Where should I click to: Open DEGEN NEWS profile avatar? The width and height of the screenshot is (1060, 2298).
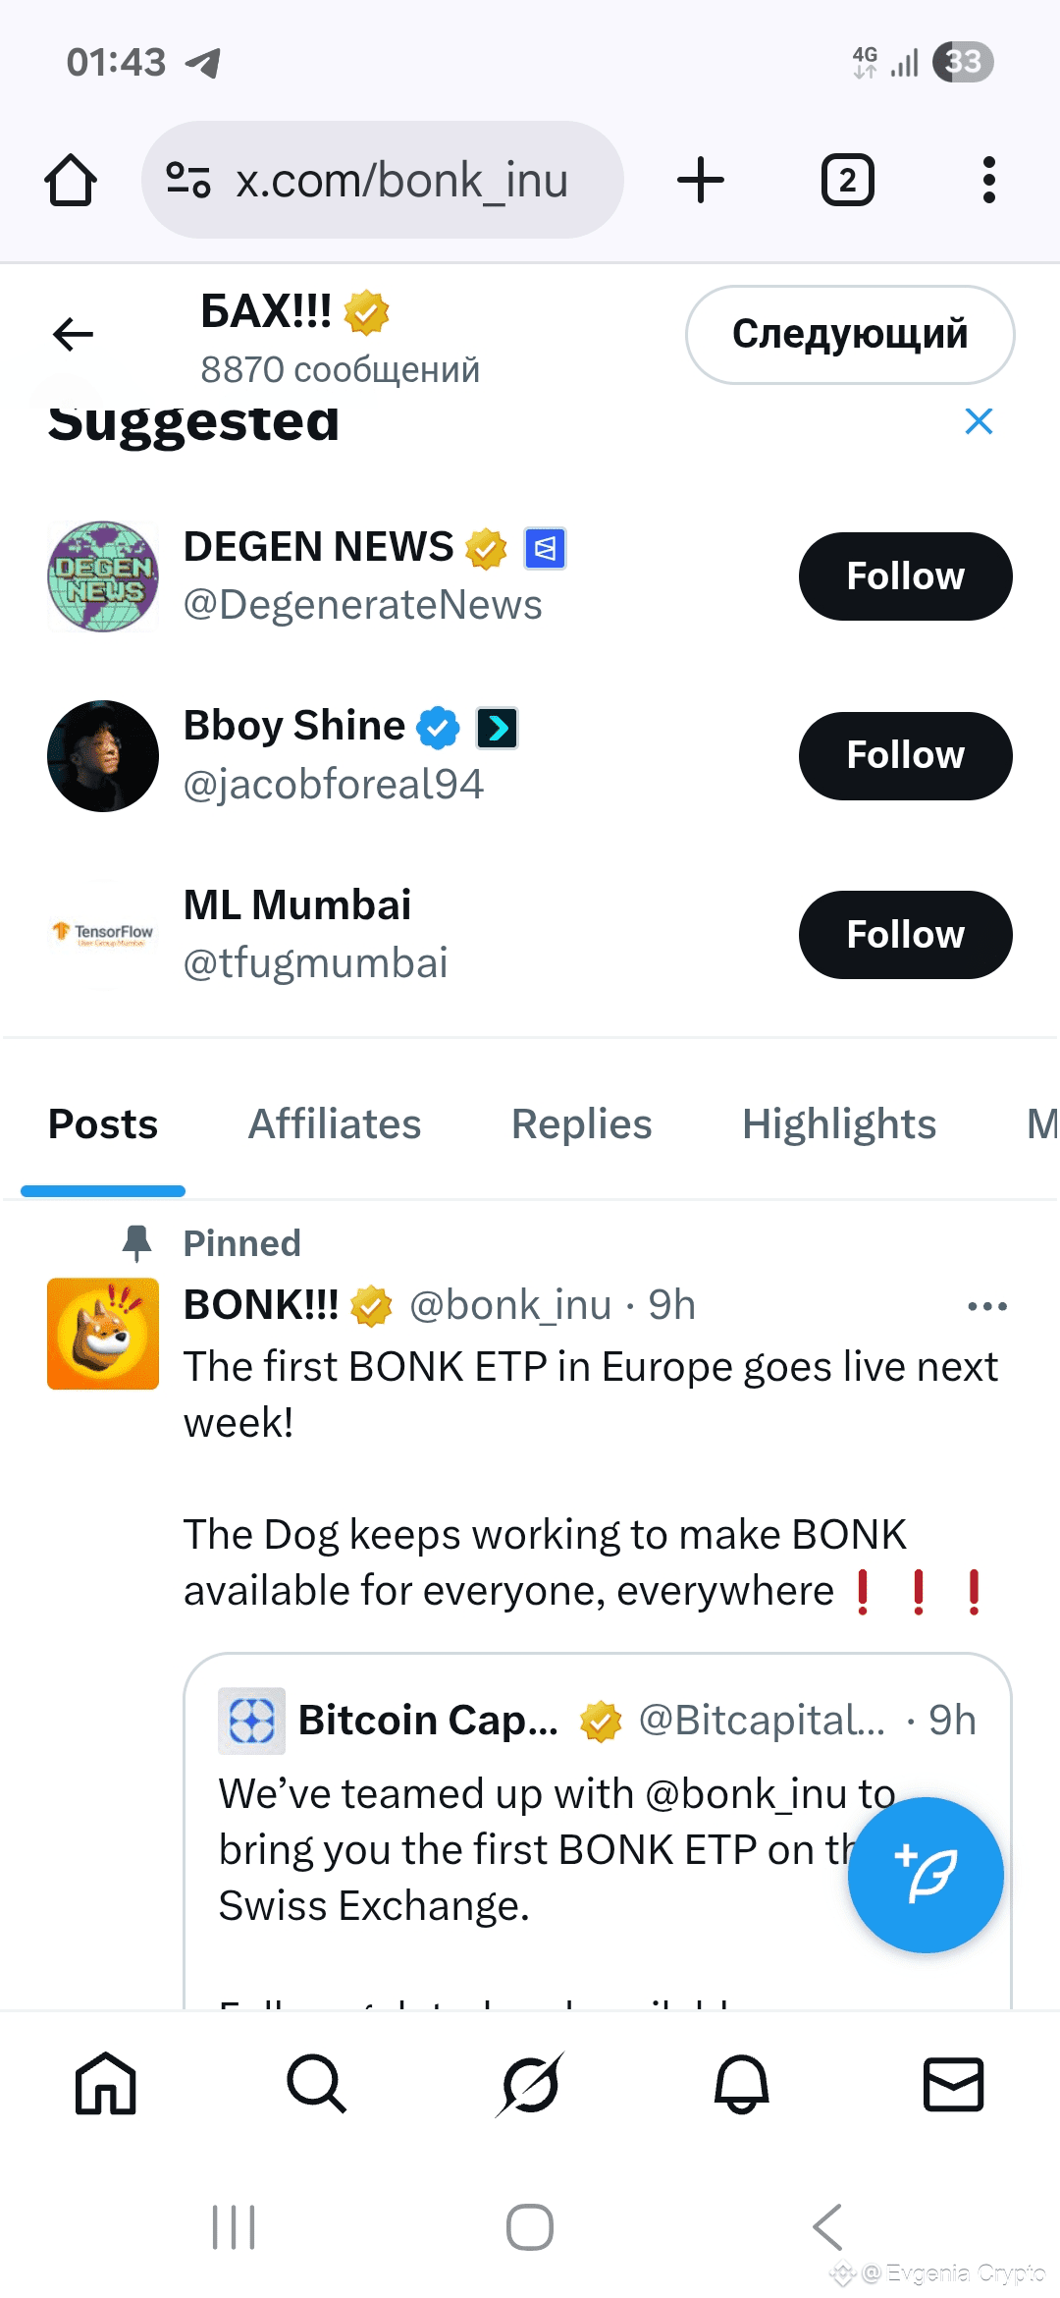[103, 576]
